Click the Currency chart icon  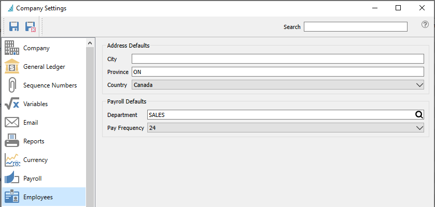(12, 160)
